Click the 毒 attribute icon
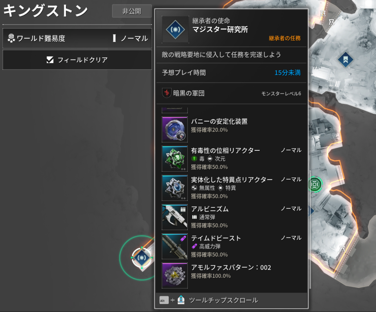The height and width of the screenshot is (312, 376). [x=194, y=159]
